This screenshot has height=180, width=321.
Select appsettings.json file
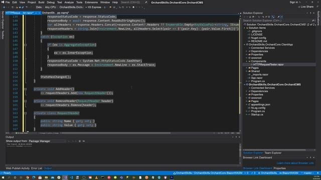pyautogui.click(x=260, y=104)
